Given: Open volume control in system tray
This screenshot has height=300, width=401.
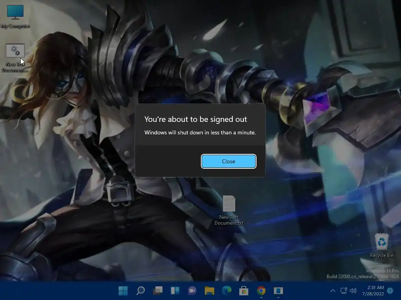Looking at the screenshot, I should pos(353,291).
